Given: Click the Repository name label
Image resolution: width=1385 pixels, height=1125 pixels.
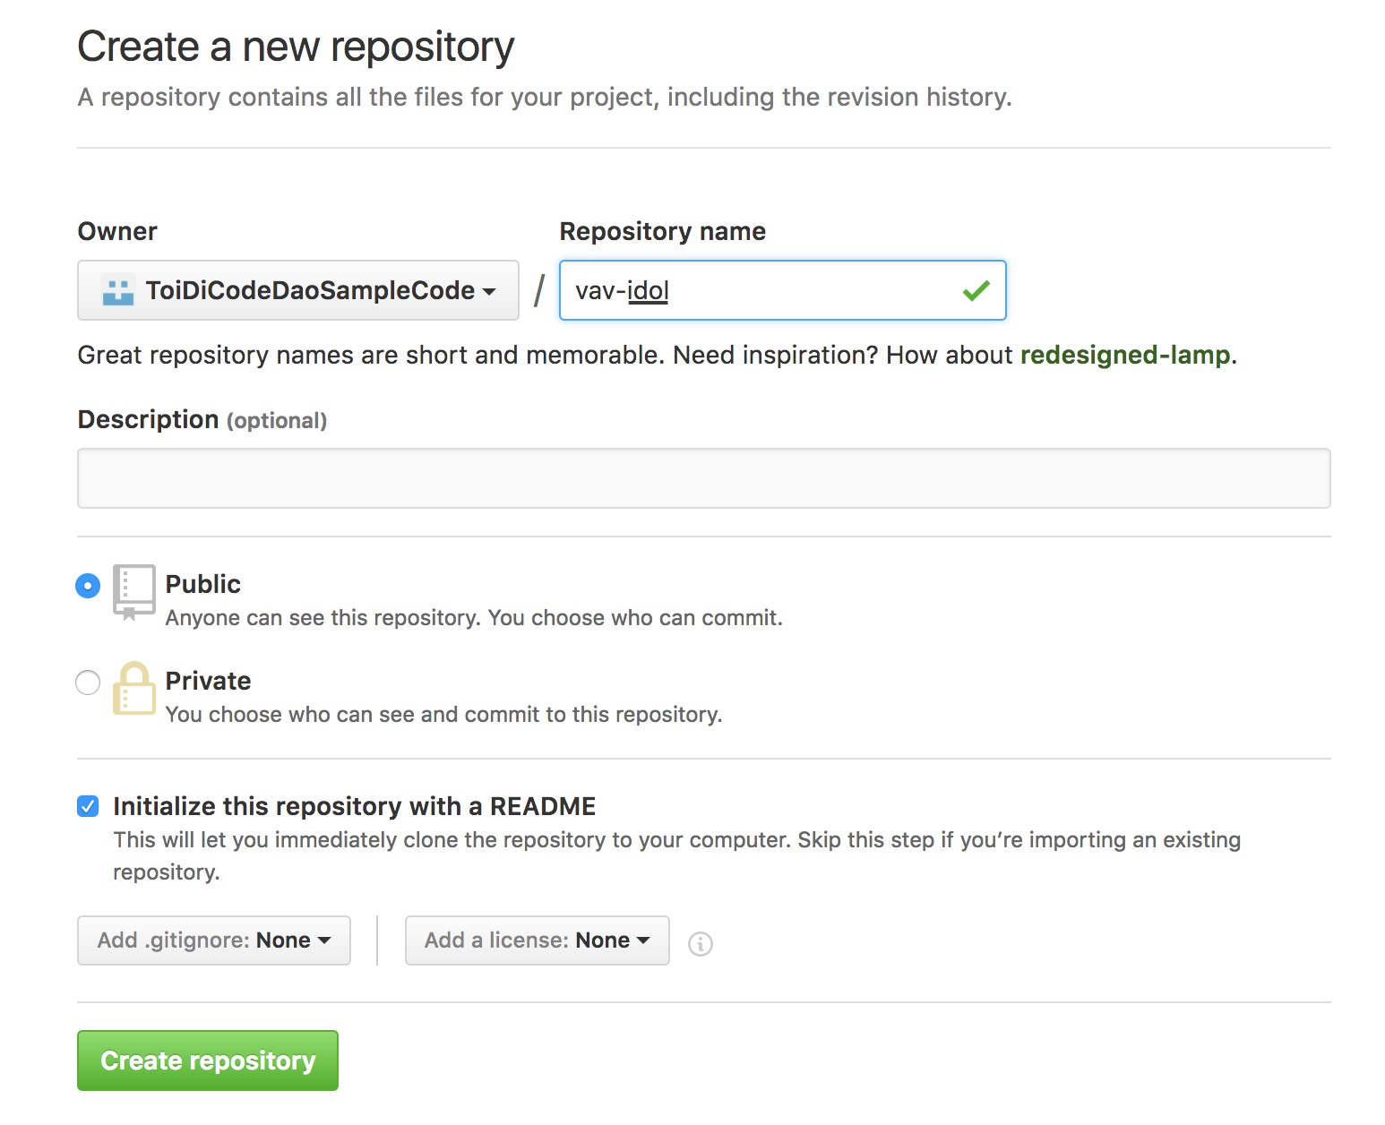Looking at the screenshot, I should tap(662, 231).
